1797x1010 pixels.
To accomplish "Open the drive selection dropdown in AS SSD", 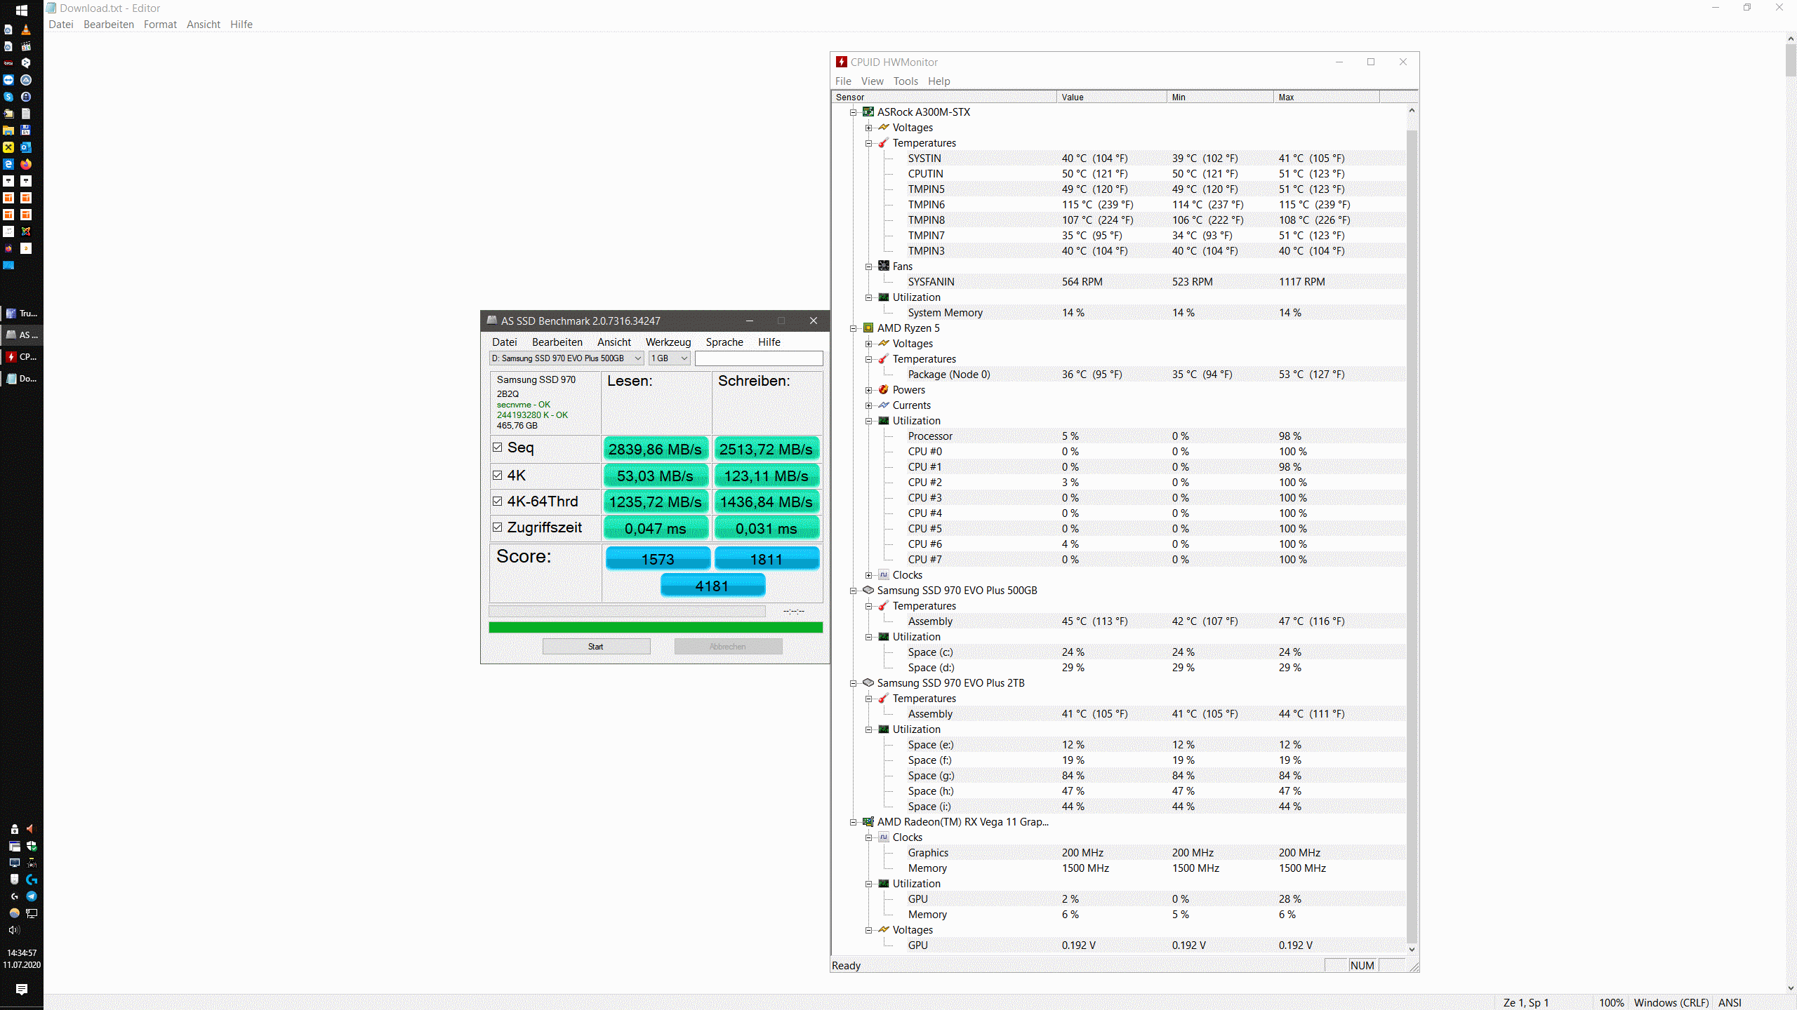I will (x=566, y=358).
